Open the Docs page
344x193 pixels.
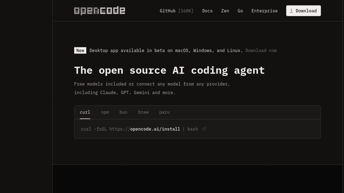click(x=207, y=11)
